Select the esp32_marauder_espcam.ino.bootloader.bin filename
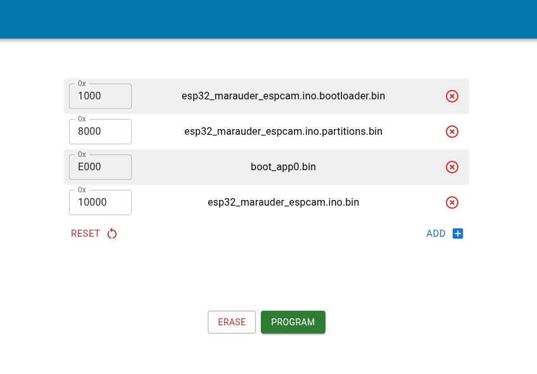 283,96
